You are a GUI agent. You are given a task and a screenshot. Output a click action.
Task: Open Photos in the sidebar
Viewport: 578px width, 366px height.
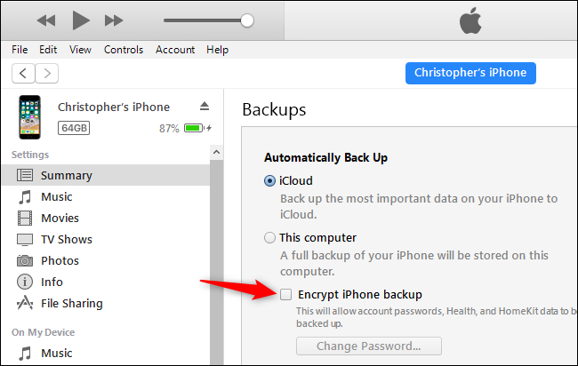coord(60,260)
